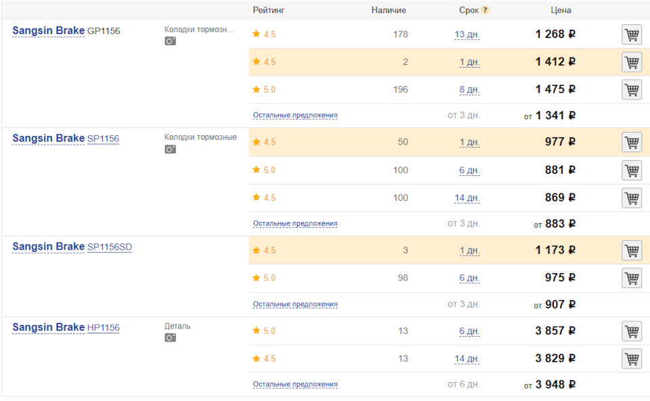Click the cart icon for the 977 ₽ offer
This screenshot has width=650, height=401.
[632, 143]
